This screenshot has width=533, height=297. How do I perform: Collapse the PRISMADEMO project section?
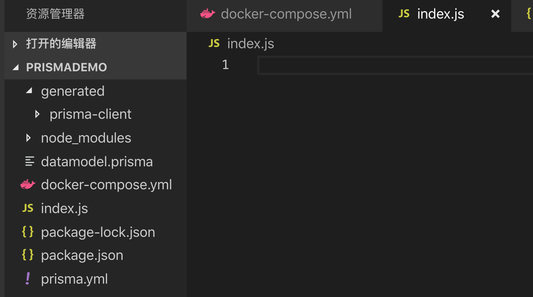click(x=16, y=67)
